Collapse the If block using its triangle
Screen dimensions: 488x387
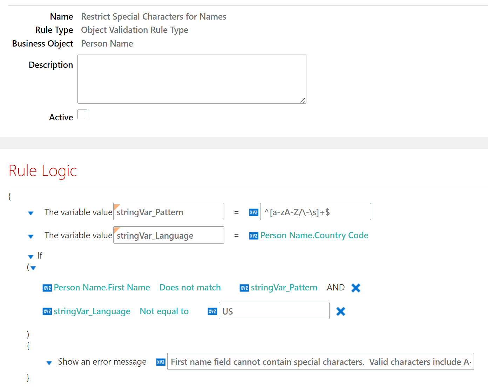tap(30, 256)
